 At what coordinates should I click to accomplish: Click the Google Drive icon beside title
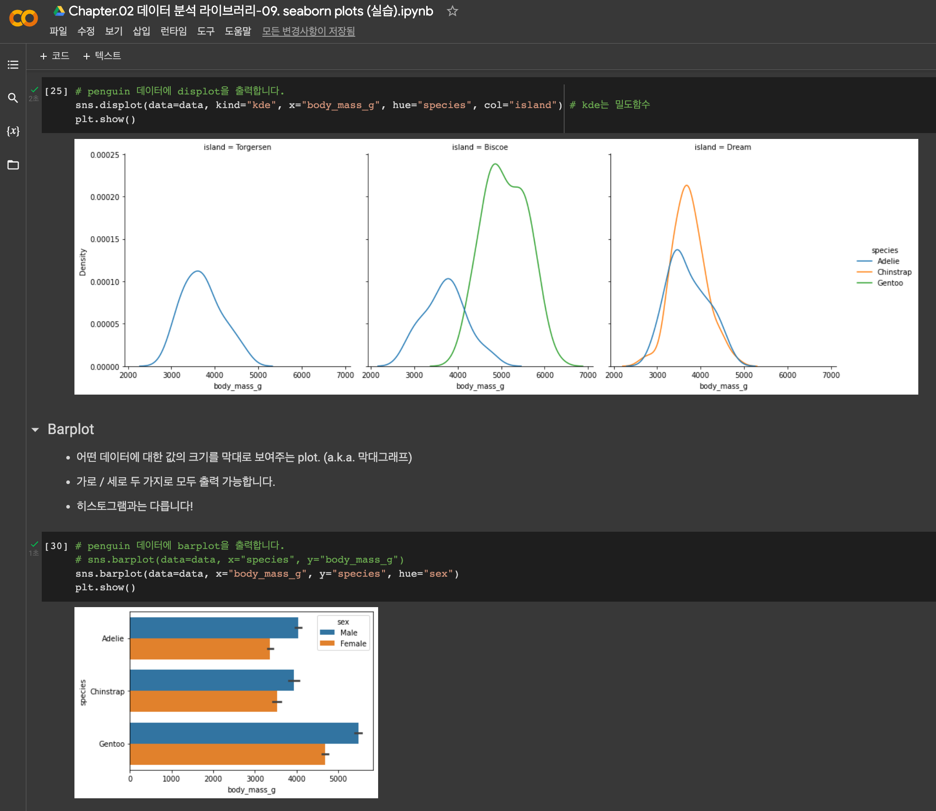pos(59,11)
